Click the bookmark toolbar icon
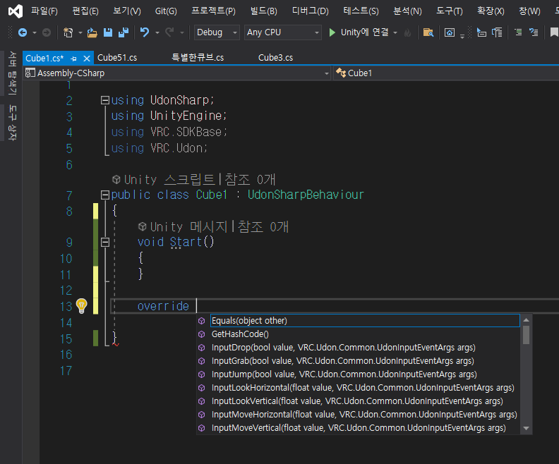Image resolution: width=559 pixels, height=464 pixels. 553,32
